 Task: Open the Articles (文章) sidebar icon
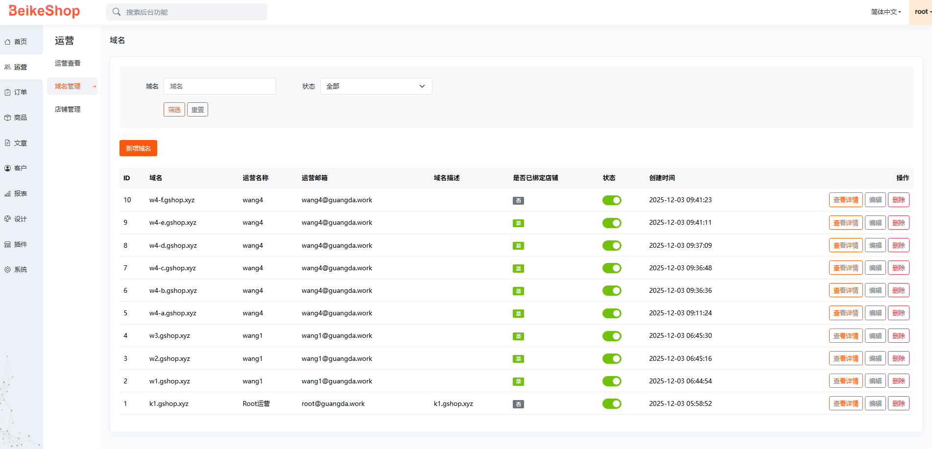pyautogui.click(x=8, y=143)
